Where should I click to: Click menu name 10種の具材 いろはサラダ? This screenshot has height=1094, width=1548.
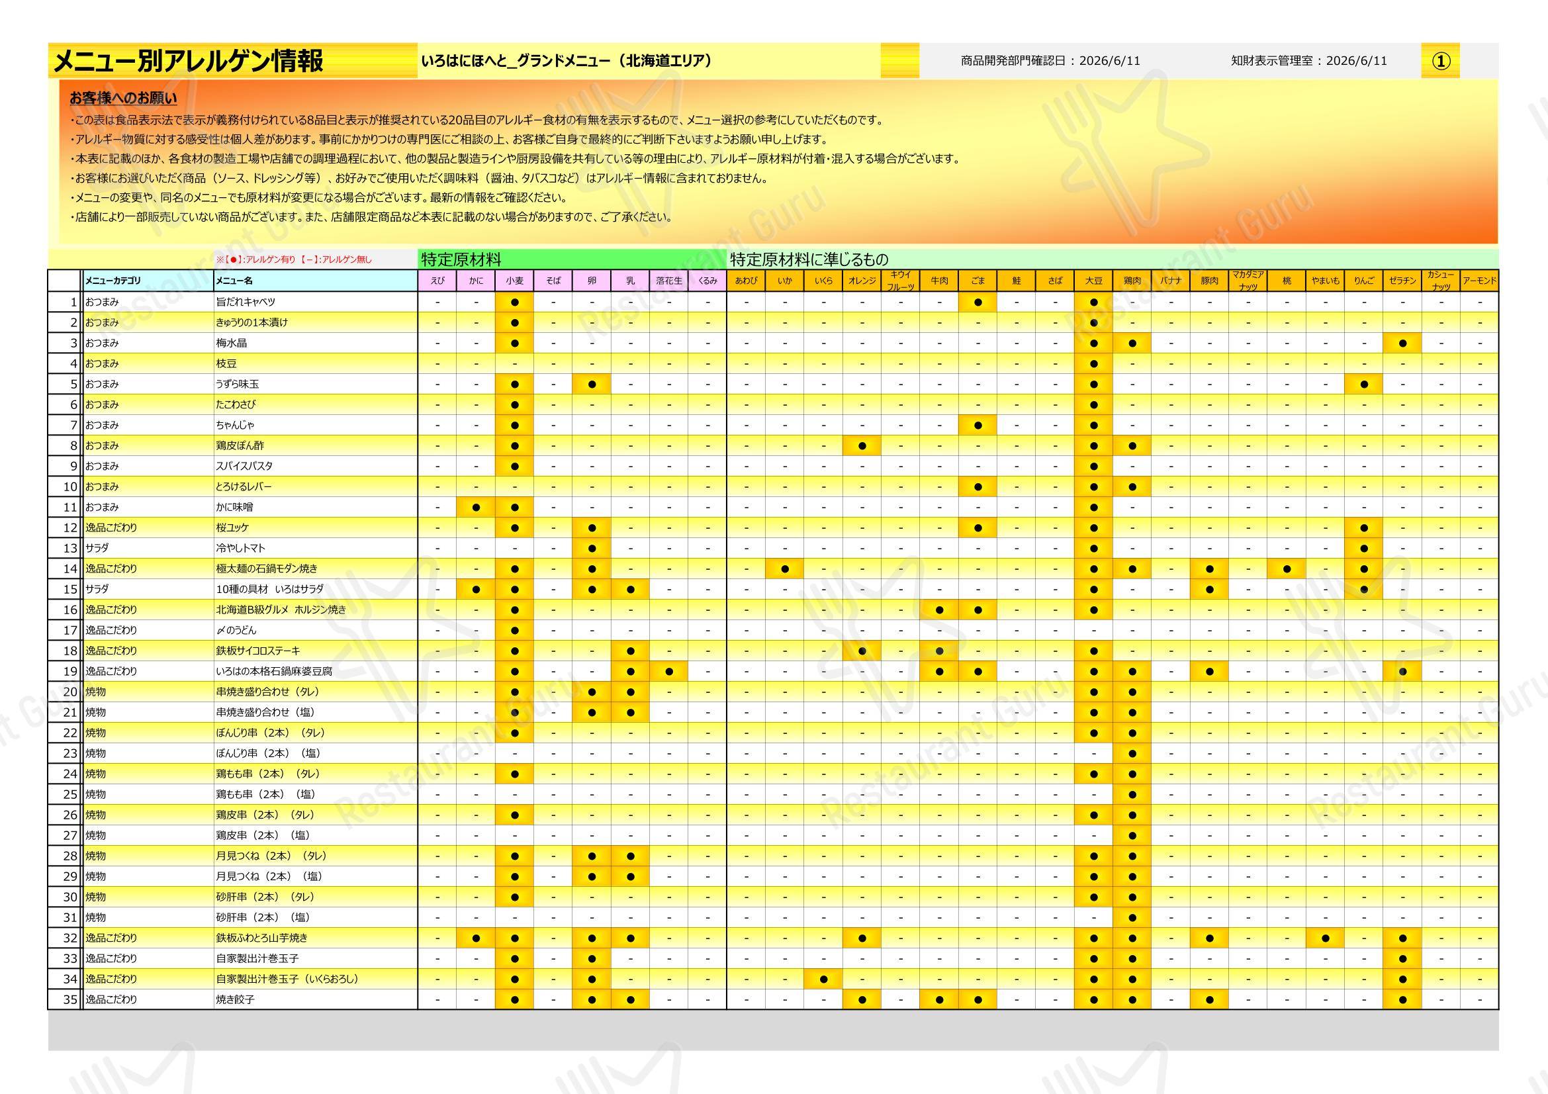coord(269,589)
